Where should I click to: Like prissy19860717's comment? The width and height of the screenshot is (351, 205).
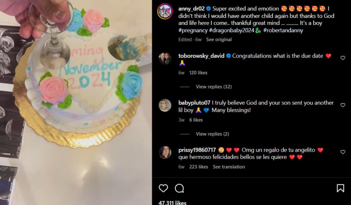point(342,152)
